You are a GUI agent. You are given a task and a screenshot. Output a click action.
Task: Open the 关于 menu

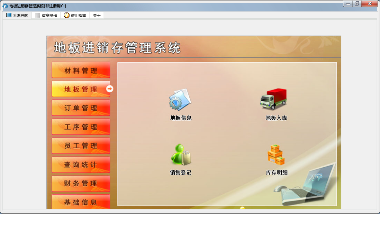pyautogui.click(x=97, y=16)
